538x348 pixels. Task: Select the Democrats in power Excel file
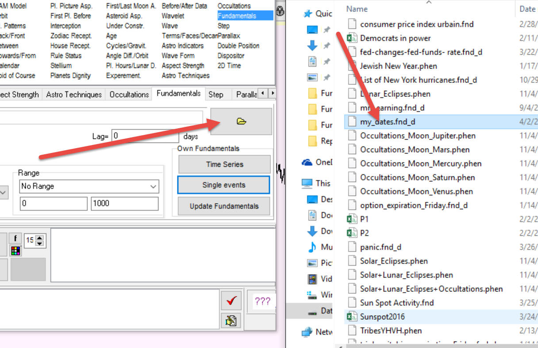(395, 38)
